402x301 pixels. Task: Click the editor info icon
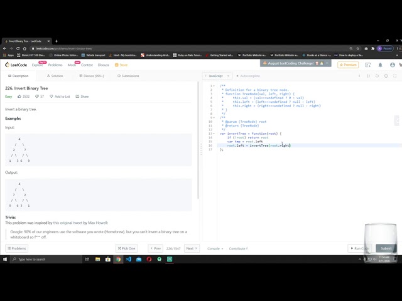pos(359,76)
